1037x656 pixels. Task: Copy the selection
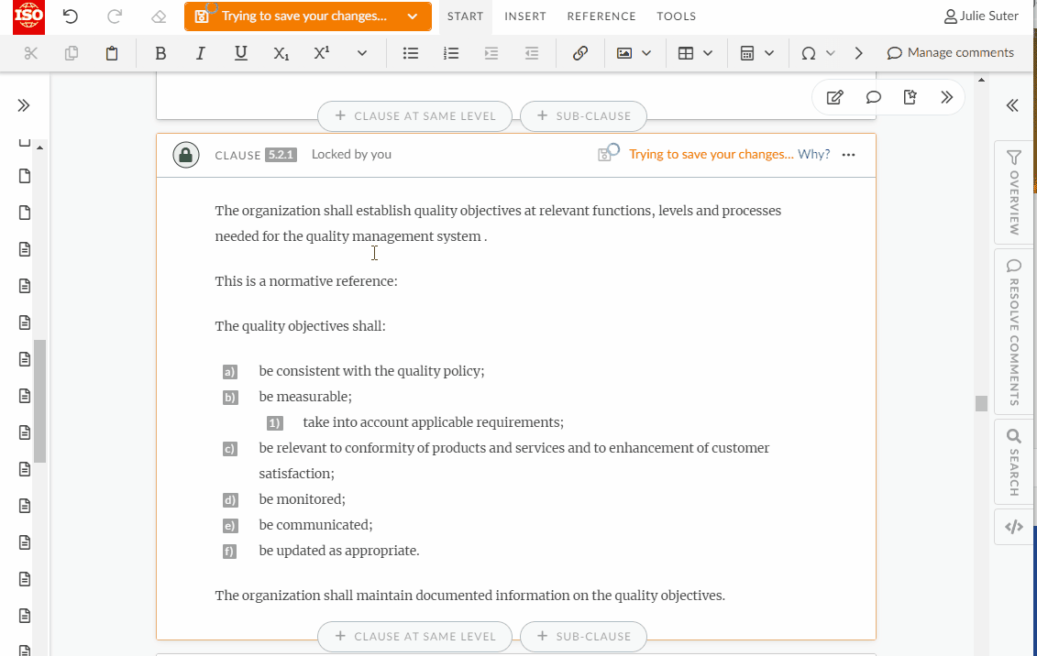72,53
